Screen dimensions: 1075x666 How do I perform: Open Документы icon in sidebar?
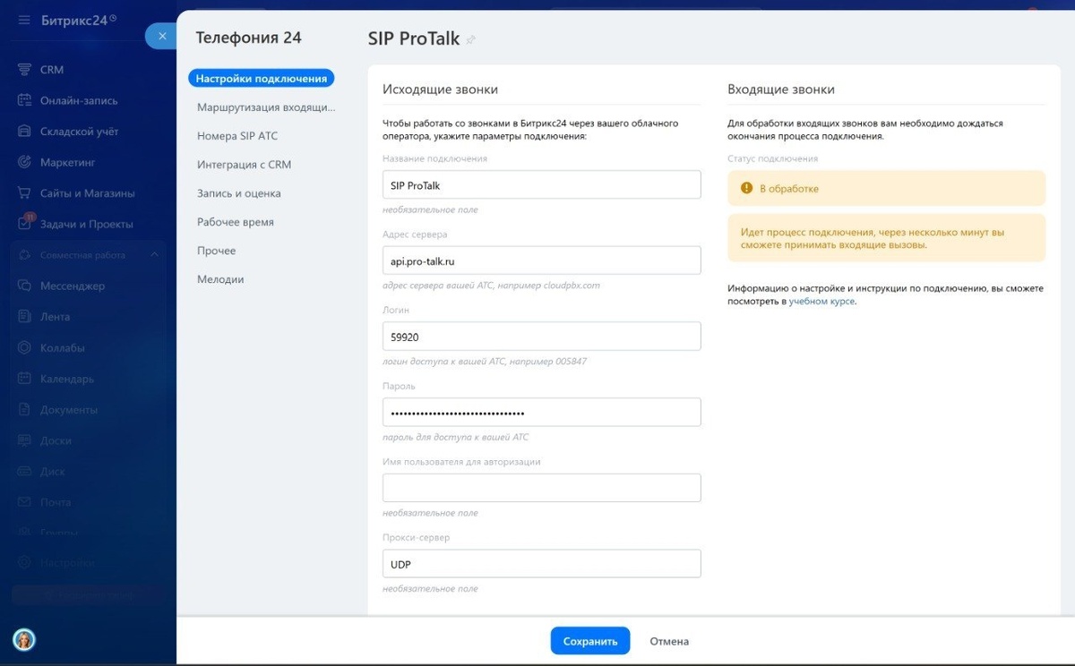coord(24,410)
